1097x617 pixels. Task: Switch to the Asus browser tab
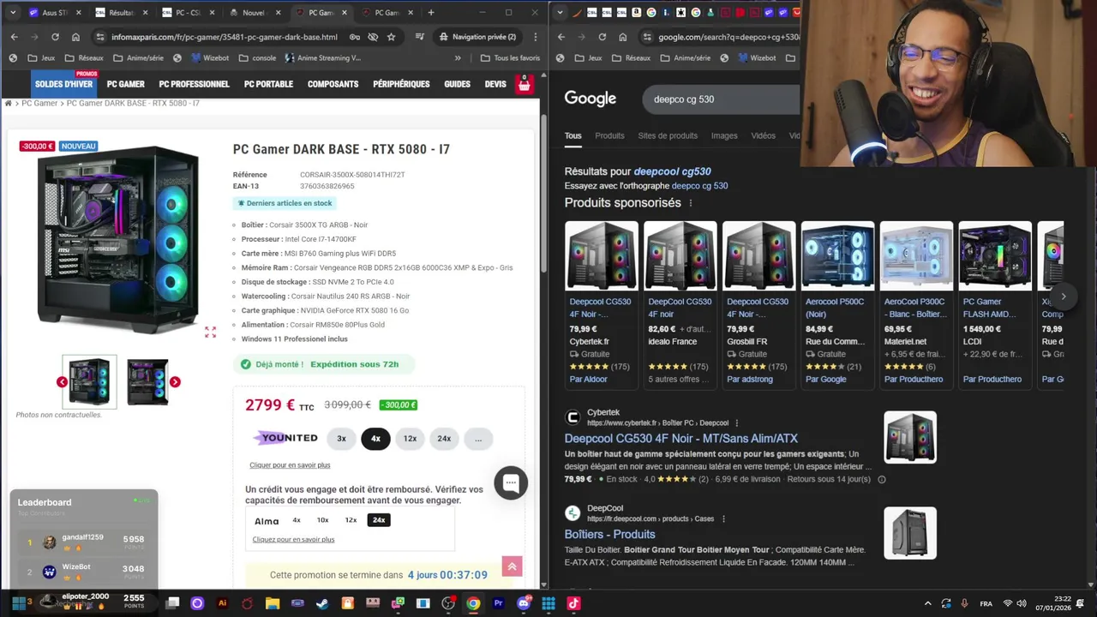click(55, 13)
